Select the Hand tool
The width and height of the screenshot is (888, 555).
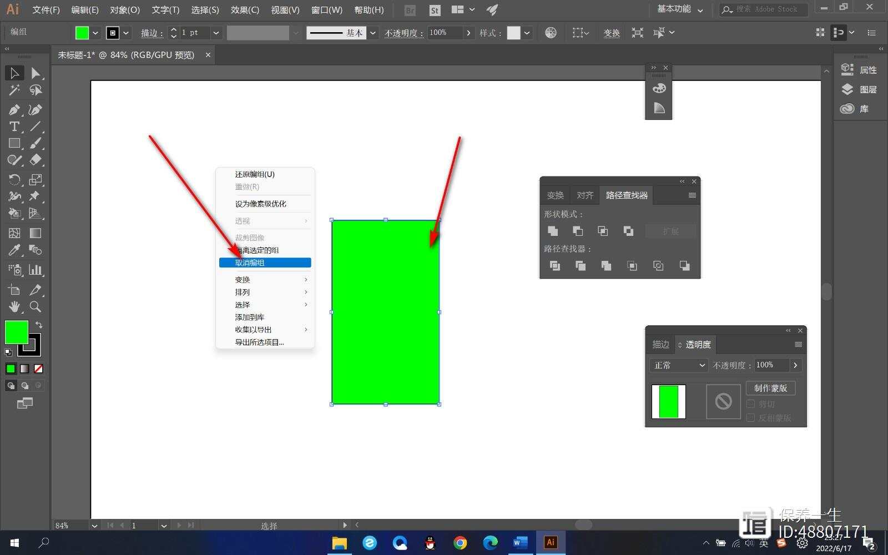[14, 306]
